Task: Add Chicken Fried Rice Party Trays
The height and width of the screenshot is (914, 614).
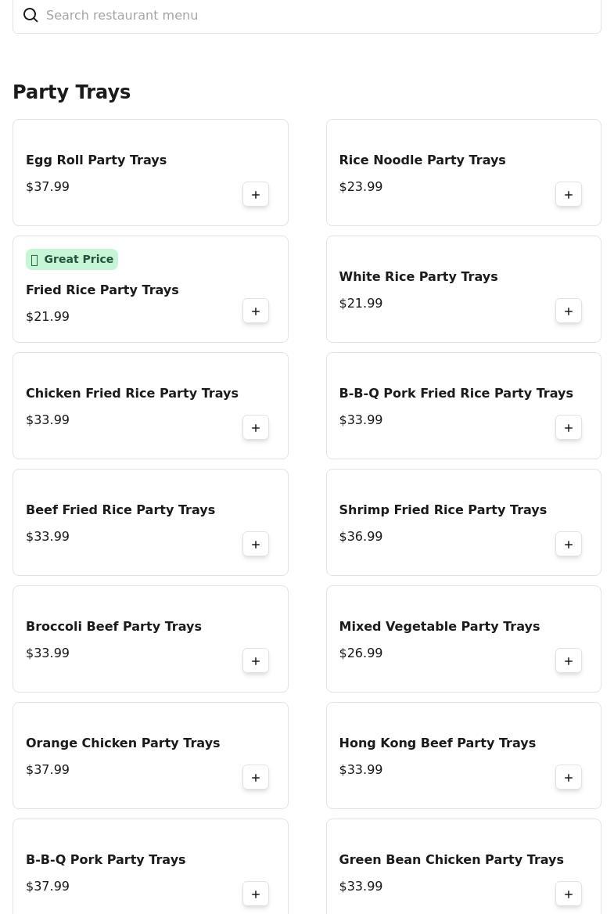Action: click(256, 428)
